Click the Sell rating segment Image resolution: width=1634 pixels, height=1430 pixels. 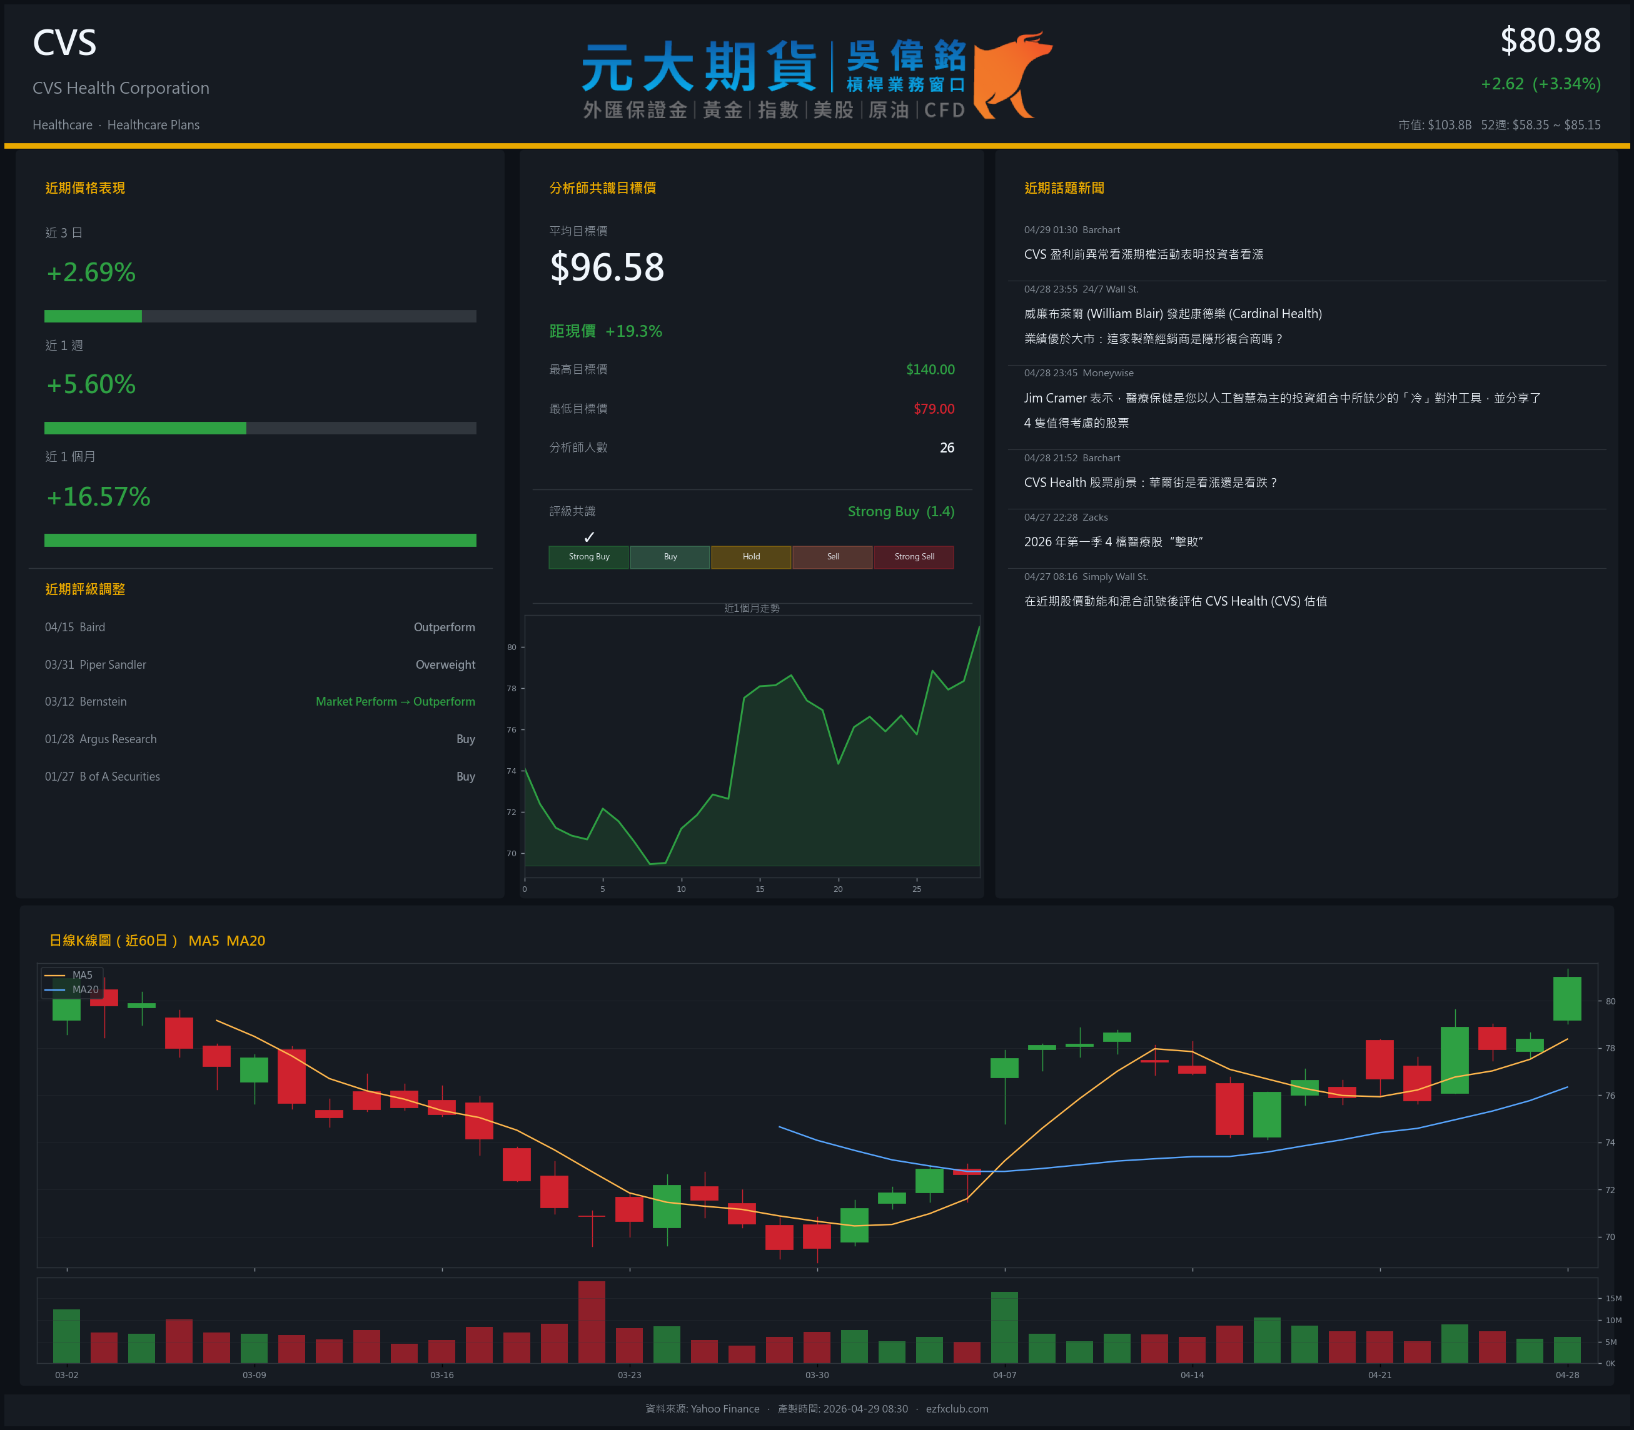pos(832,557)
